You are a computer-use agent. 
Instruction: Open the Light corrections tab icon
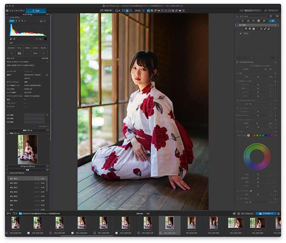(x=243, y=21)
